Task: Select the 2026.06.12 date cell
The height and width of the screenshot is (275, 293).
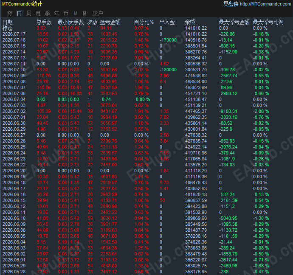Action: pyautogui.click(x=14, y=207)
